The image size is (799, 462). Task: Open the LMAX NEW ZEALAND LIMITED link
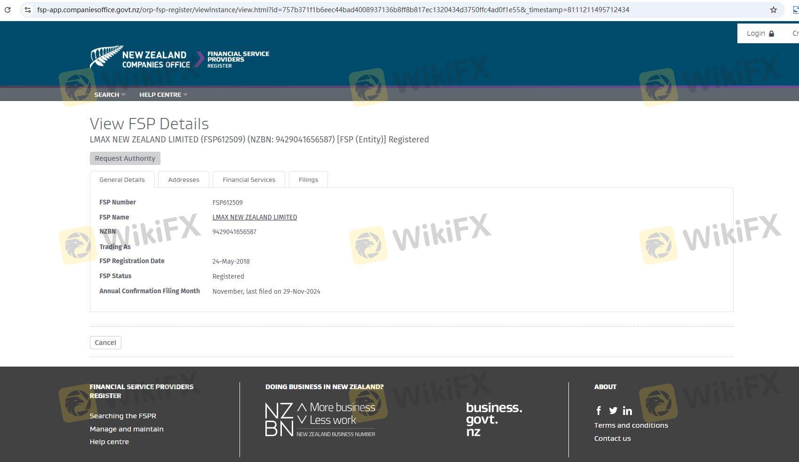255,217
